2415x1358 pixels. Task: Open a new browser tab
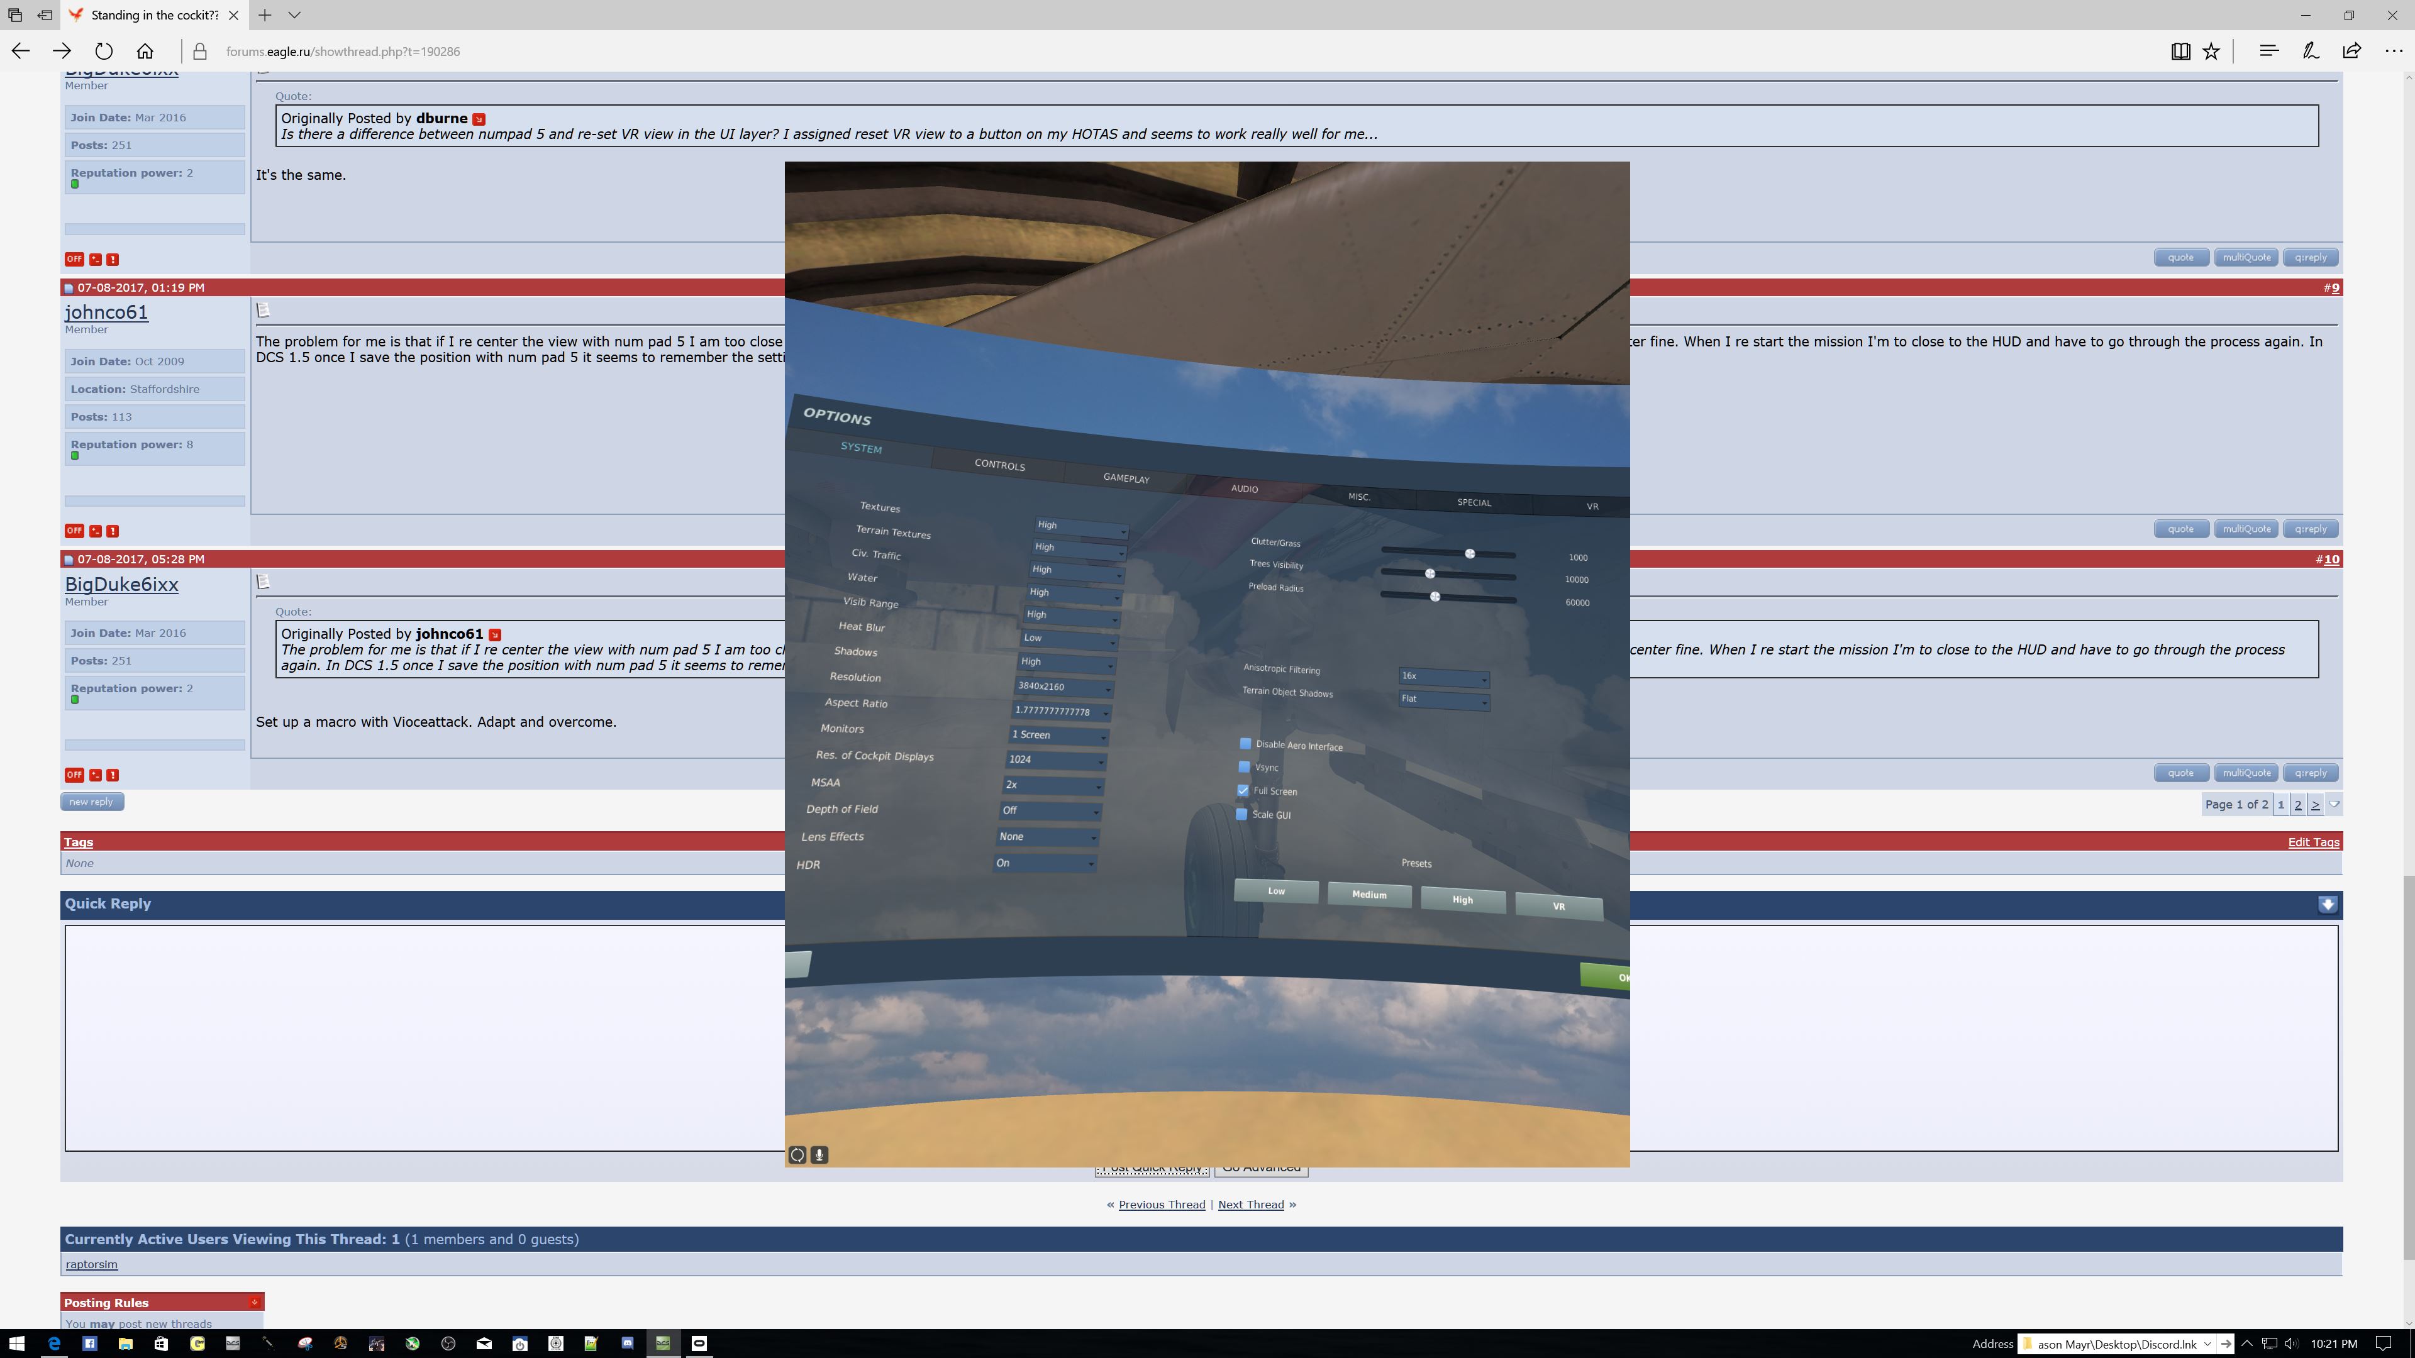pos(265,15)
